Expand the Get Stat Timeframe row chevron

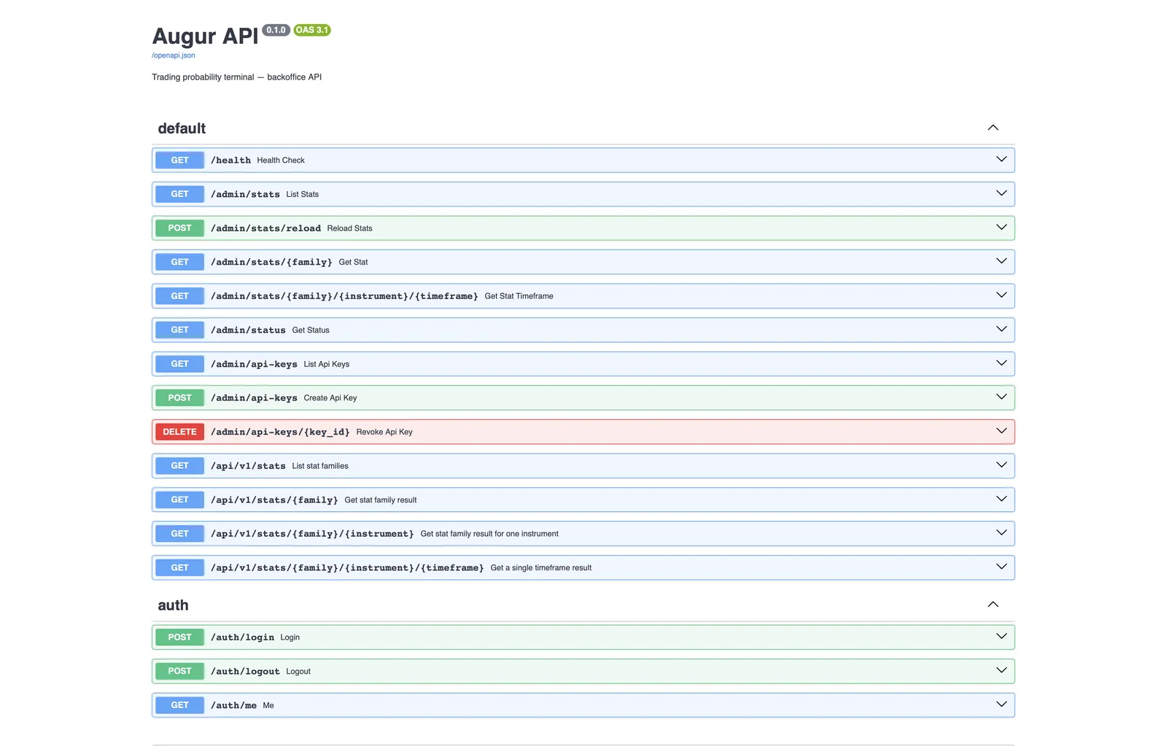[x=1001, y=295]
